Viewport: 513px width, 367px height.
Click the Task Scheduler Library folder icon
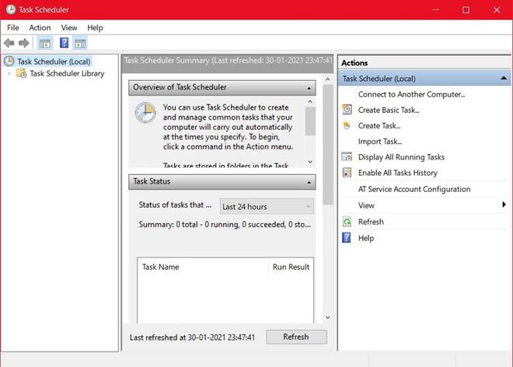(x=21, y=73)
